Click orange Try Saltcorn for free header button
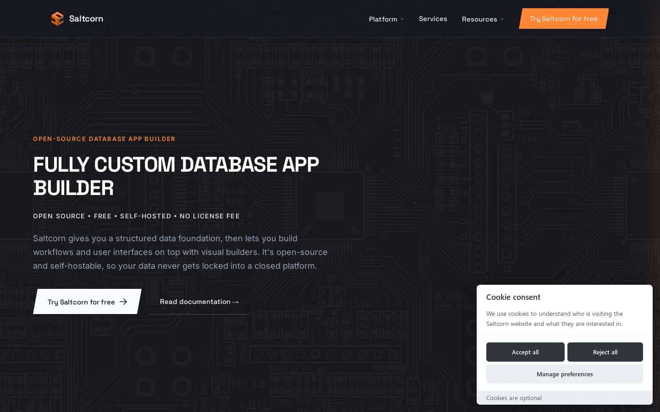The image size is (660, 412). point(564,19)
